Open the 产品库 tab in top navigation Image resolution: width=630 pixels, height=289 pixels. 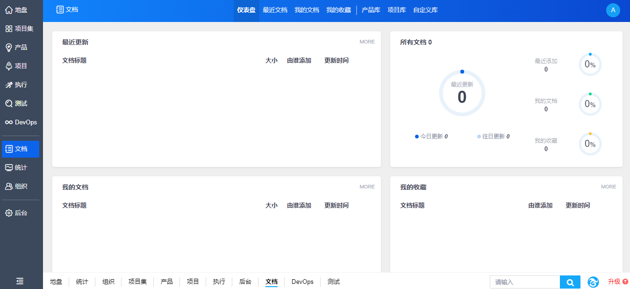[x=371, y=10]
